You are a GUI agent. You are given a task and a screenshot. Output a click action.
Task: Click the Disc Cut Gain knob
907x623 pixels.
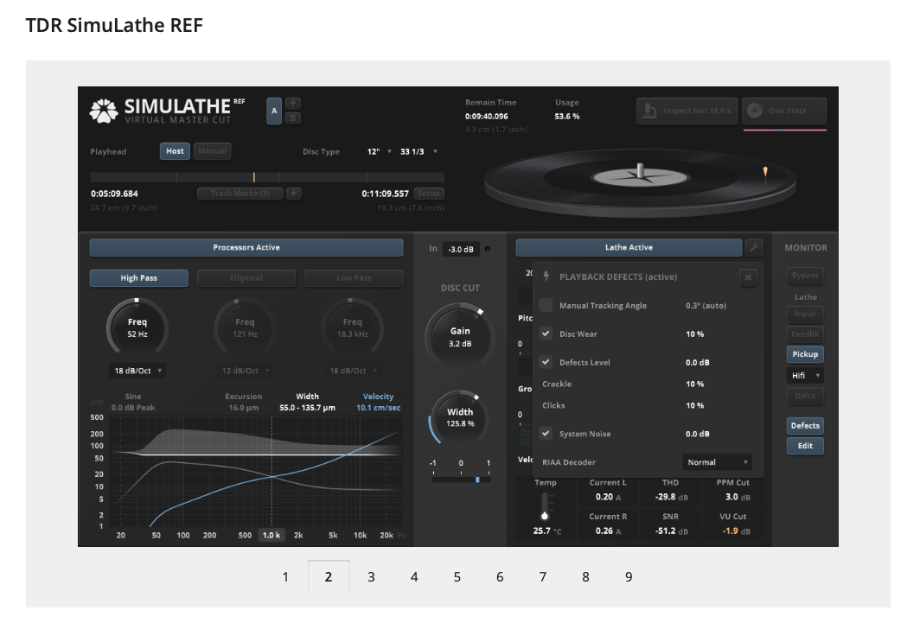pos(460,337)
